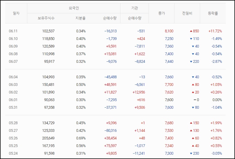
Task: Click the -3.05% change rate
Action: [217, 153]
